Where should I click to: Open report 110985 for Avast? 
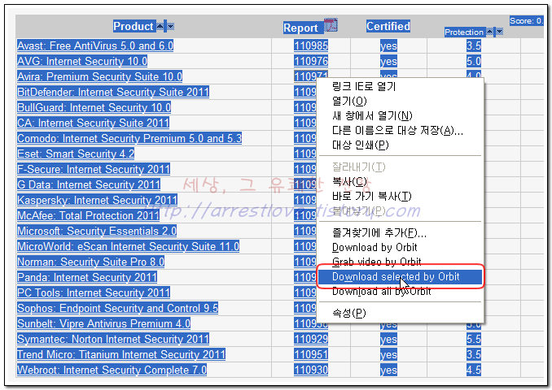[x=311, y=45]
